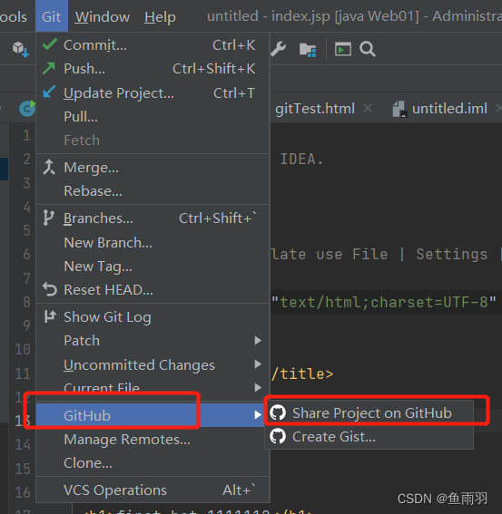Click the green push arrow icon
The image size is (502, 514).
click(x=49, y=68)
